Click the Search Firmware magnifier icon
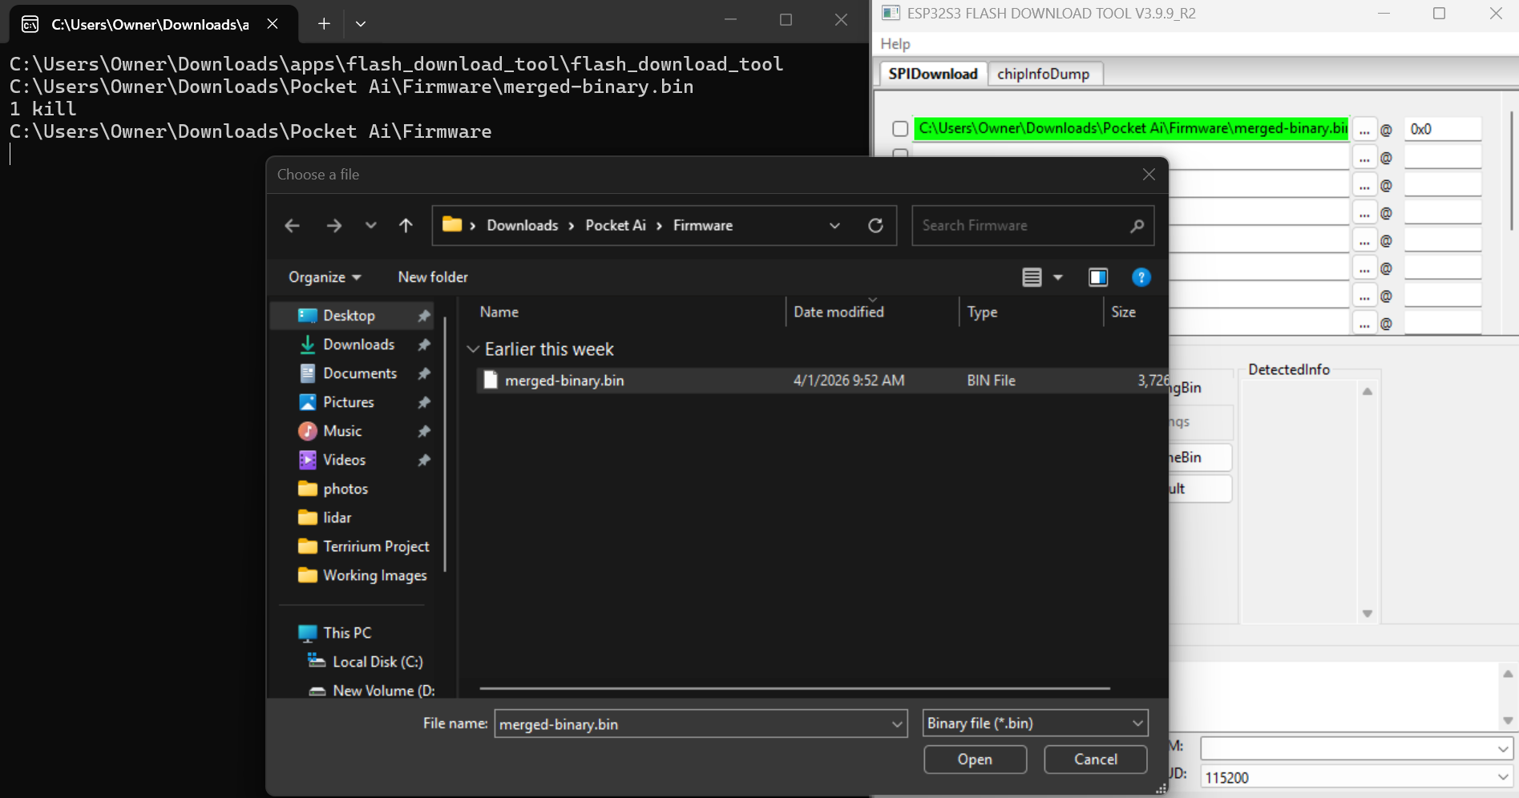This screenshot has width=1519, height=798. 1137,226
